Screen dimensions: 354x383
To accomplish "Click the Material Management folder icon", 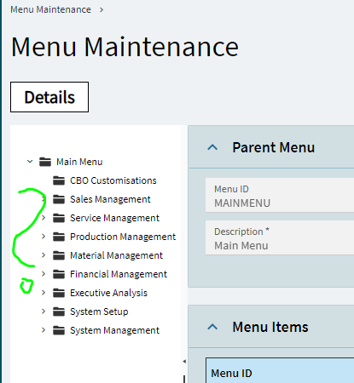I will (59, 255).
